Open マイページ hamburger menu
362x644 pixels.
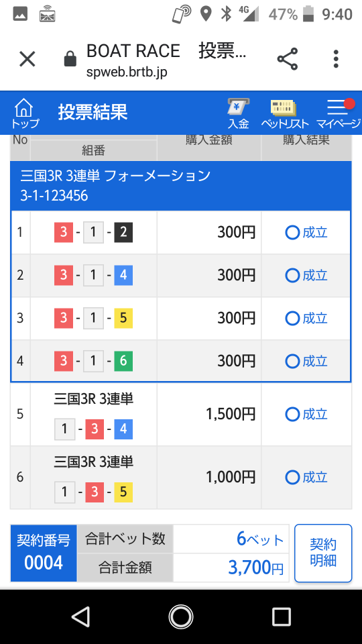click(x=338, y=113)
